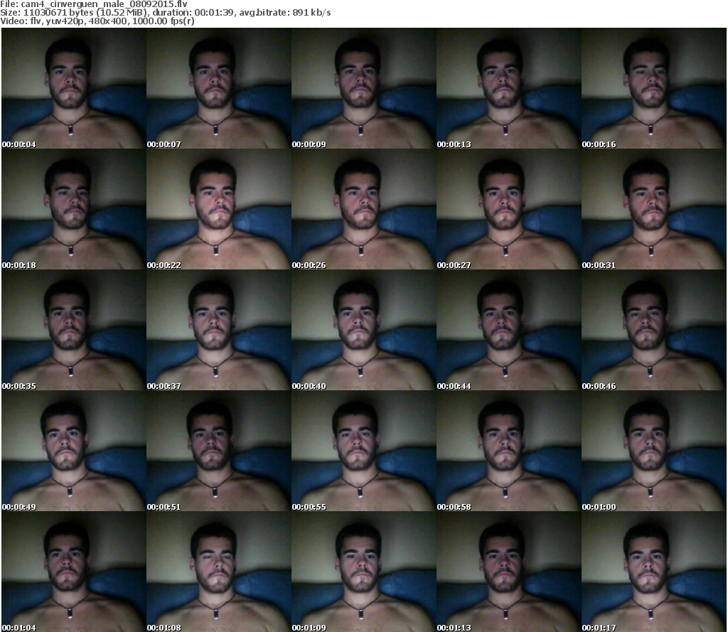Select the thumbnail stamped 00:00:51
This screenshot has height=632, width=728.
click(x=219, y=451)
